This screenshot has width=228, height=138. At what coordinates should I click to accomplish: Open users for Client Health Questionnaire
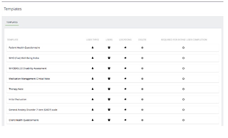point(109,120)
